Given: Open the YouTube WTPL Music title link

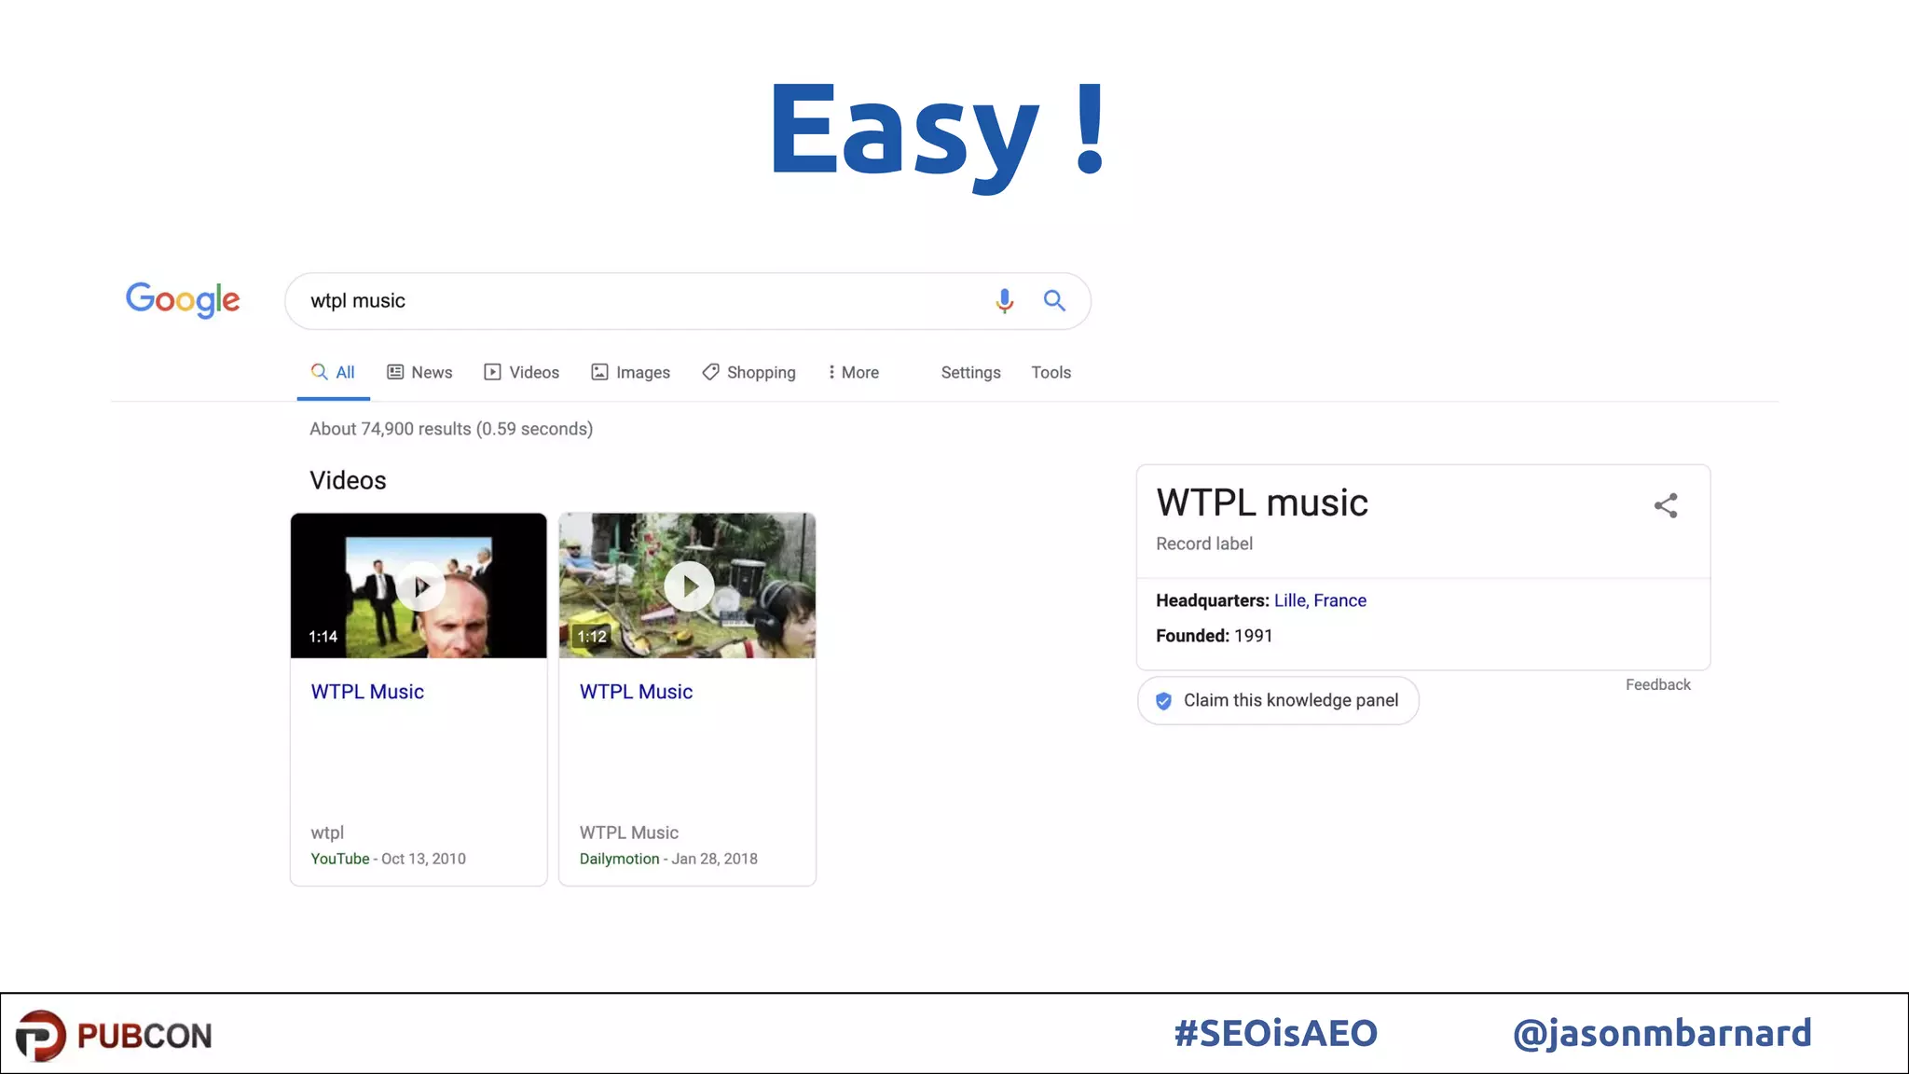Looking at the screenshot, I should tap(367, 692).
